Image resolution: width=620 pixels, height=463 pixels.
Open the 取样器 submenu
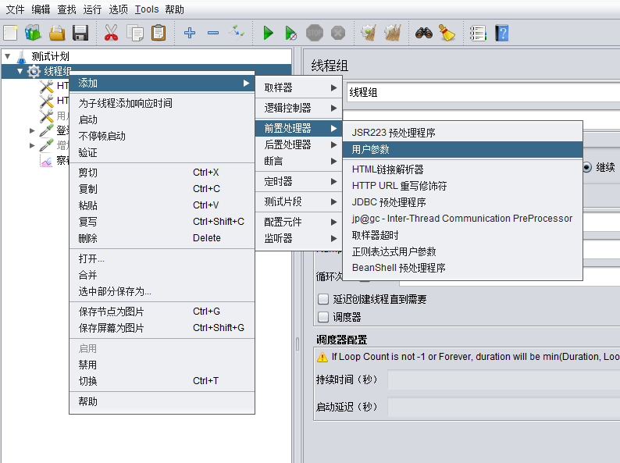[x=299, y=87]
